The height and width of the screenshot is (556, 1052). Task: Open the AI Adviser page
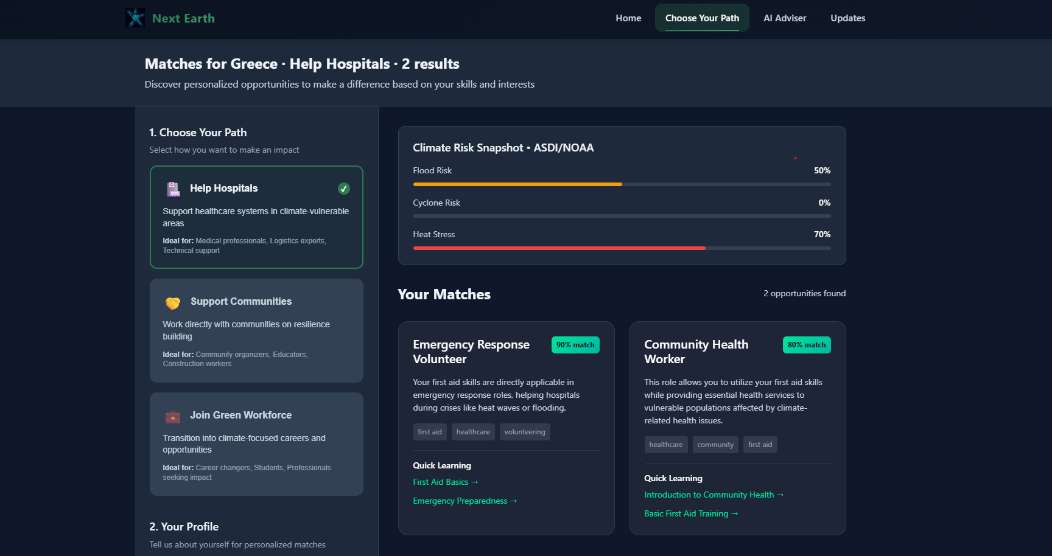tap(785, 18)
